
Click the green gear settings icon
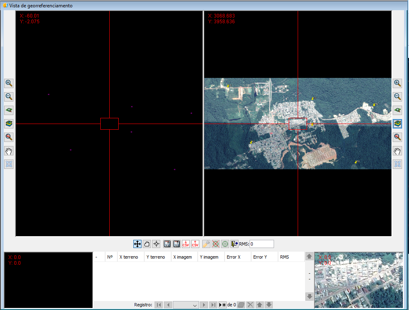click(x=225, y=244)
